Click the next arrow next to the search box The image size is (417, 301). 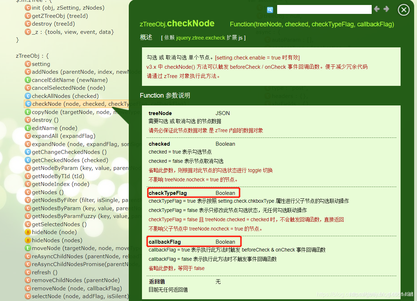point(386,9)
